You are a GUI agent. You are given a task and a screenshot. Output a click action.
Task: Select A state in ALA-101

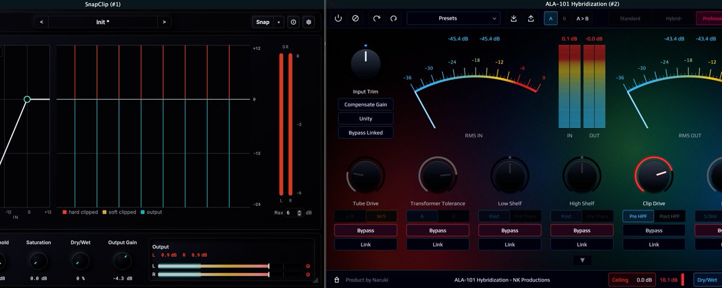click(x=551, y=19)
